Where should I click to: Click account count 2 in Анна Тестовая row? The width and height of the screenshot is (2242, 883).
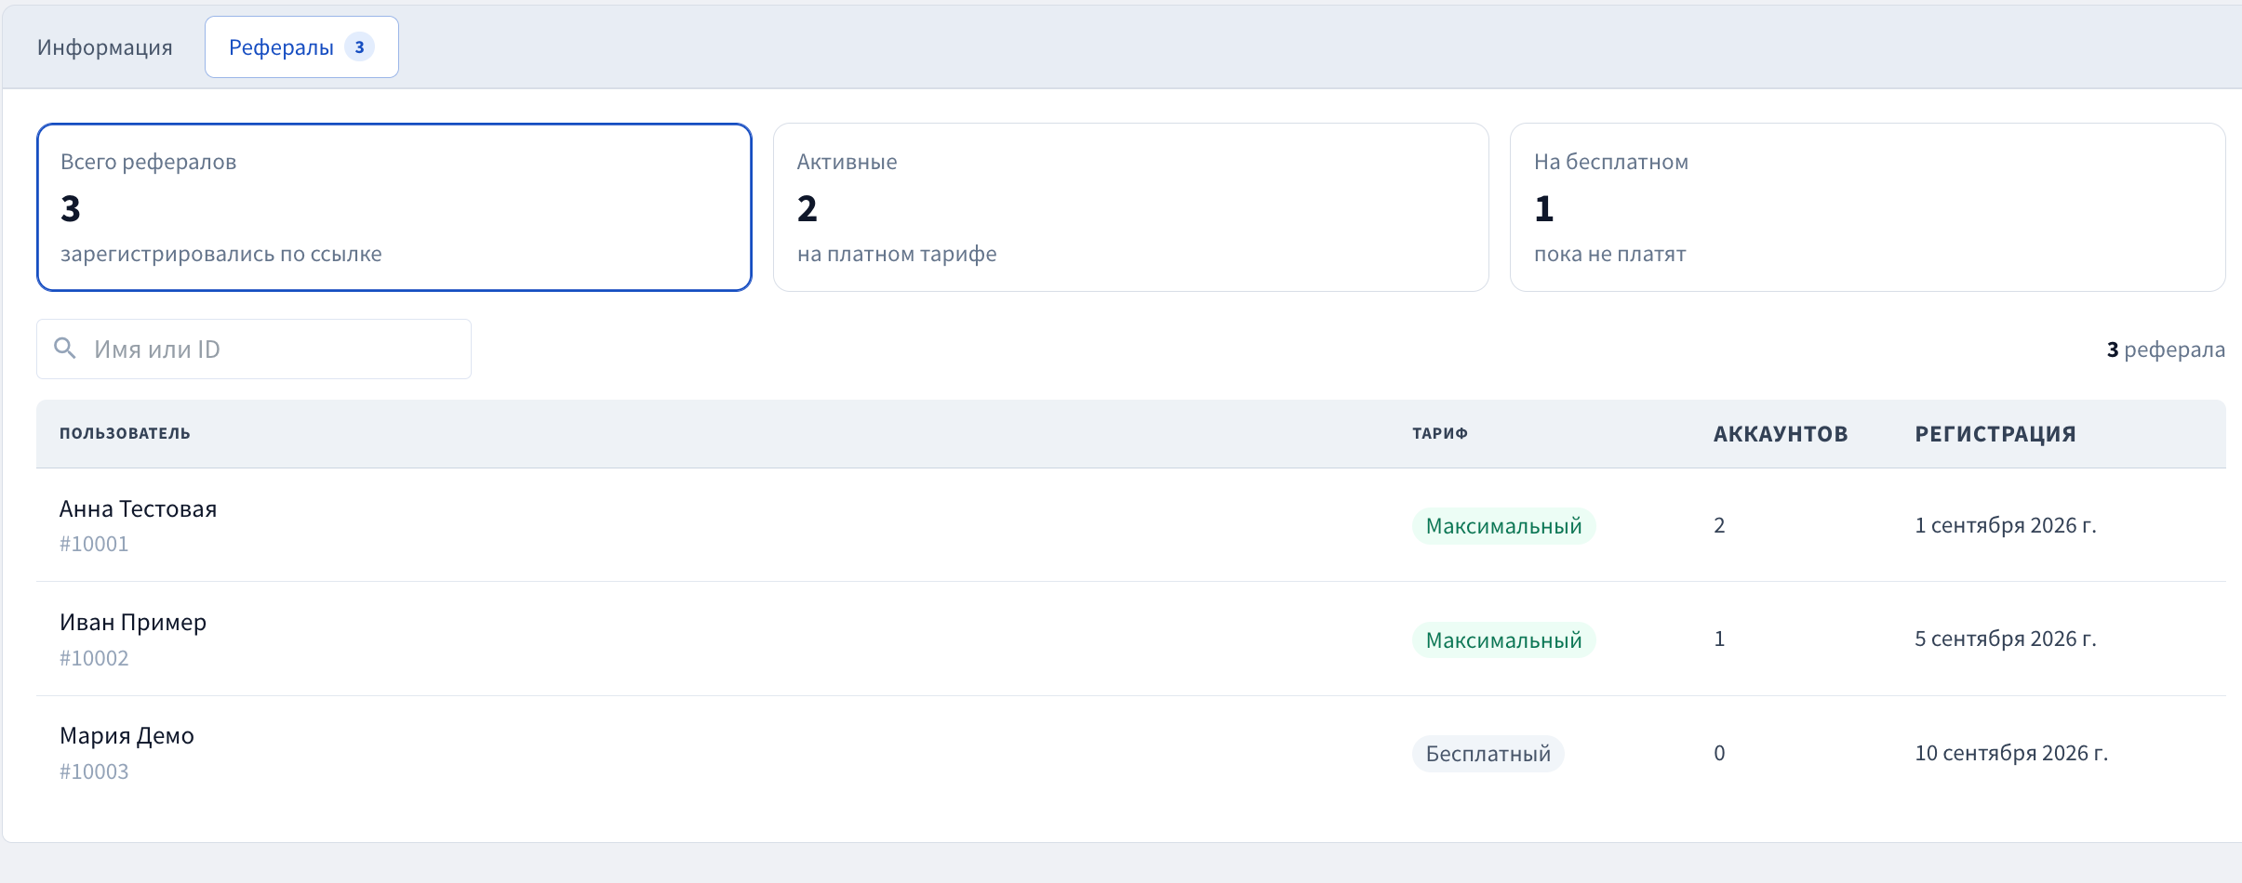pyautogui.click(x=1719, y=525)
